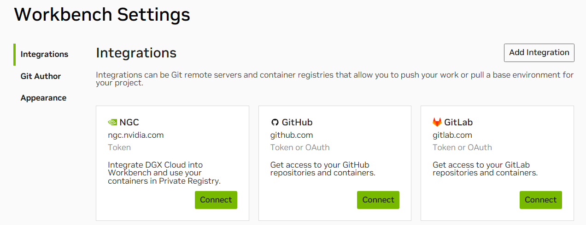Image resolution: width=586 pixels, height=225 pixels.
Task: Connect the NGC integration
Action: pyautogui.click(x=216, y=200)
